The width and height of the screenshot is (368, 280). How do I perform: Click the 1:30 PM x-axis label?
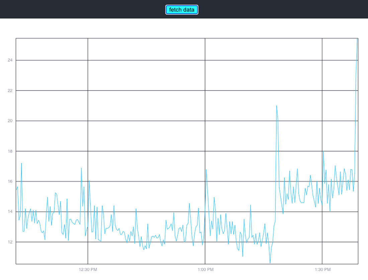[322, 270]
